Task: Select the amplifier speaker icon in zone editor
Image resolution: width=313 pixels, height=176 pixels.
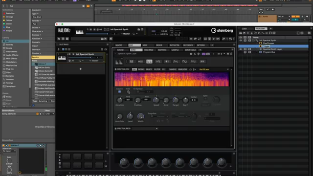Action: click(167, 62)
